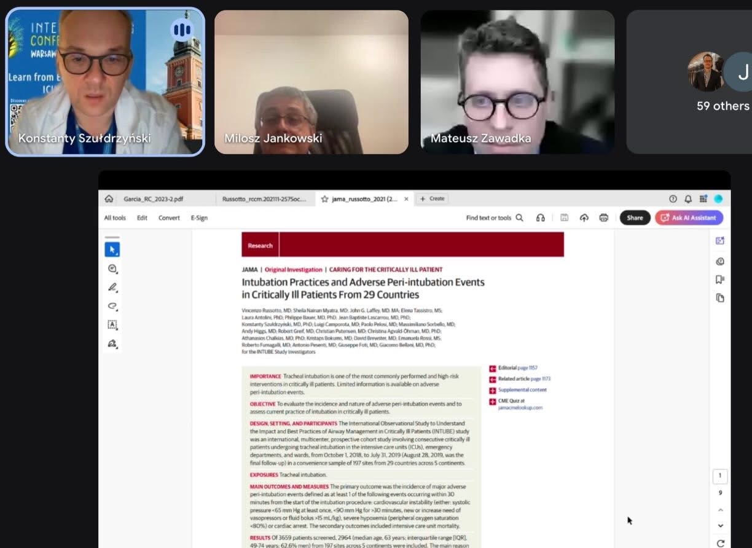Open the Convert menu
The height and width of the screenshot is (548, 752).
[169, 217]
